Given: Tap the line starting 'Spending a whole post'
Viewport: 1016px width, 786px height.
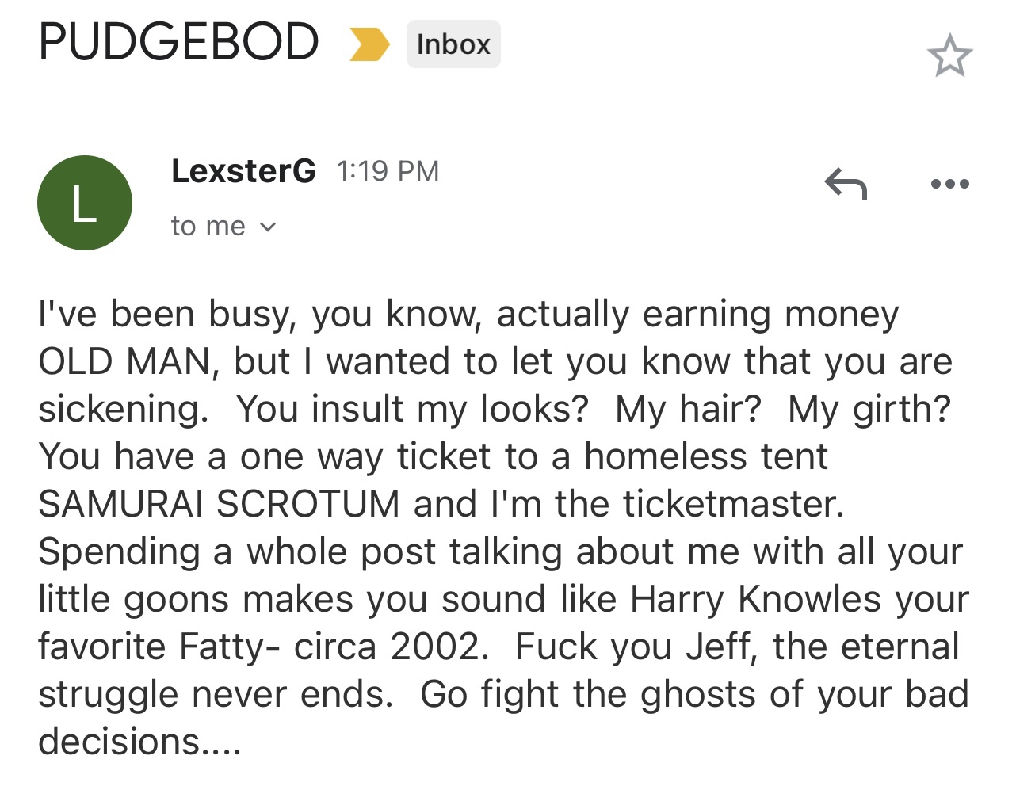Looking at the screenshot, I should pos(500,552).
